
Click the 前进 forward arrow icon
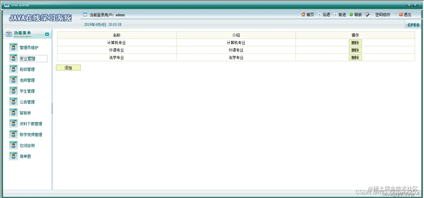pyautogui.click(x=335, y=15)
